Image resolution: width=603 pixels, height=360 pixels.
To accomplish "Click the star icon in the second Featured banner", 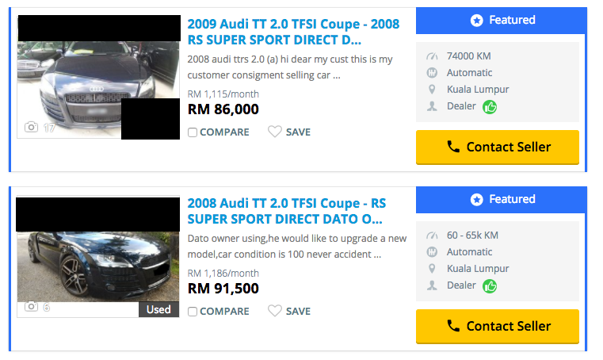I will point(476,200).
